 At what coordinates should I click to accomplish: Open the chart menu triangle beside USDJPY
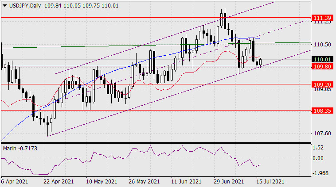[x=5, y=6]
